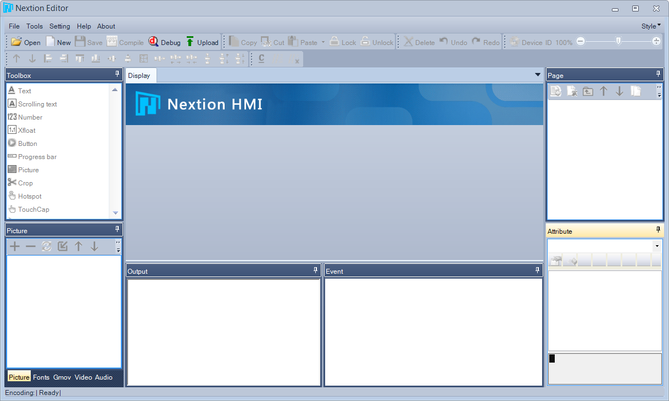Screen dimensions: 669x401
Task: Open the Setting menu
Action: 60,26
